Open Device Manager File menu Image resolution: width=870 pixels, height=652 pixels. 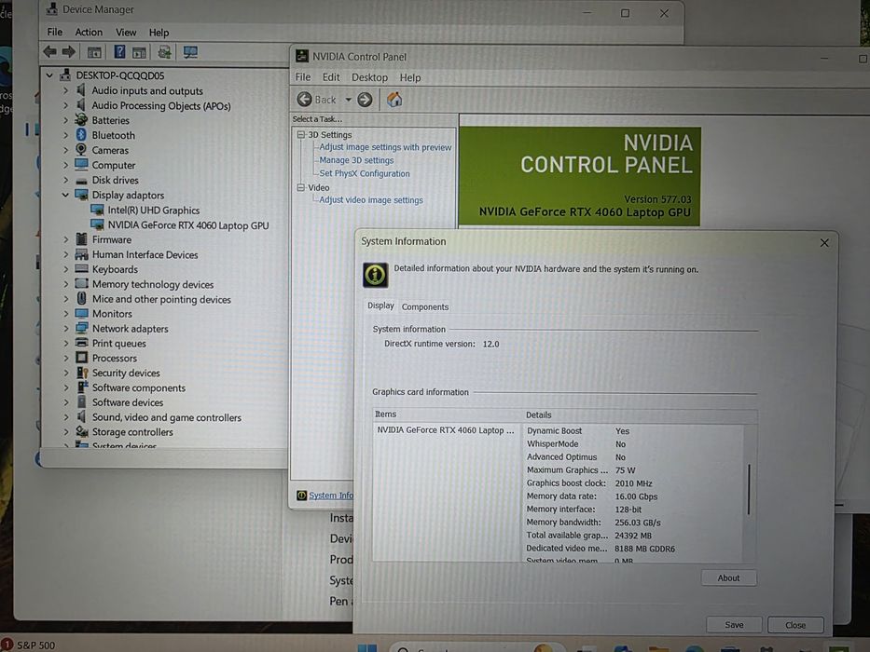(x=55, y=33)
